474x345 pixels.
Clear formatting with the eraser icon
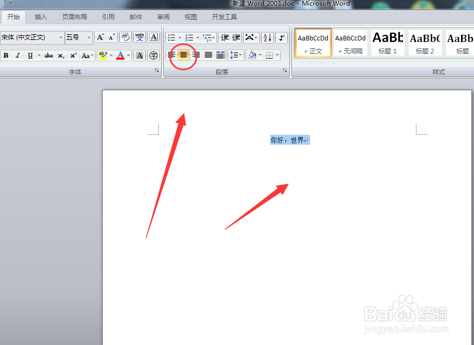coord(126,37)
